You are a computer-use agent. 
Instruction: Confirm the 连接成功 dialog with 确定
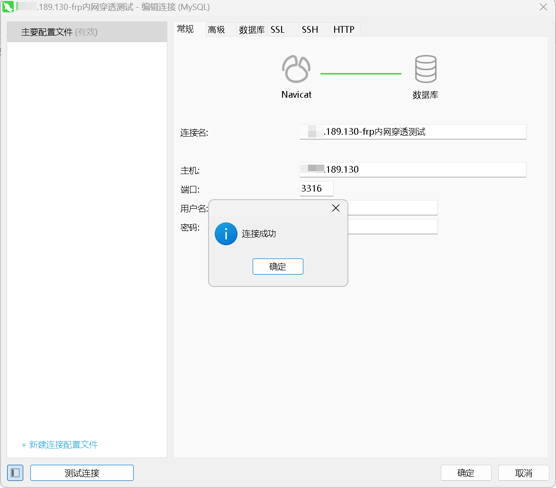[x=278, y=267]
